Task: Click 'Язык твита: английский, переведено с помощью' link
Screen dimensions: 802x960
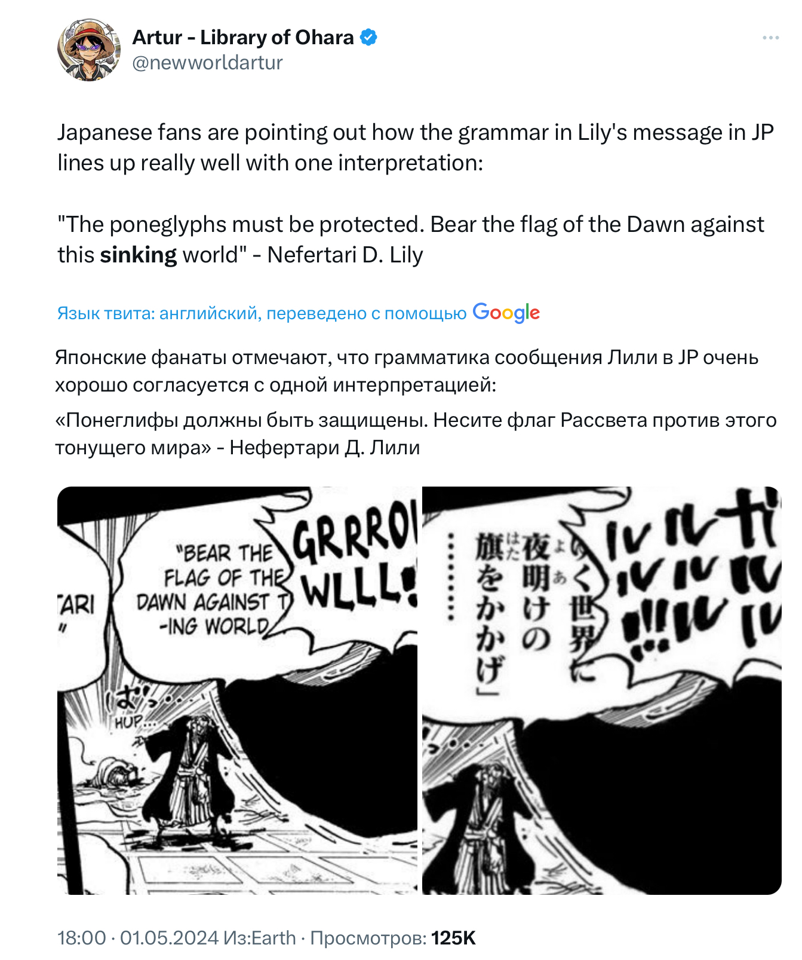Action: tap(262, 313)
